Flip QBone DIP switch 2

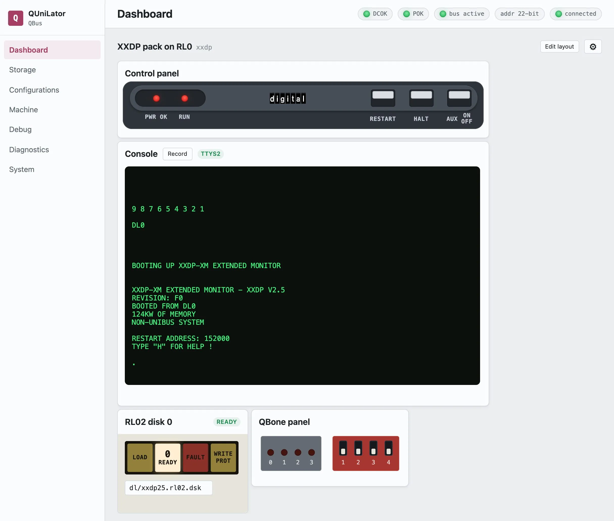click(x=358, y=448)
